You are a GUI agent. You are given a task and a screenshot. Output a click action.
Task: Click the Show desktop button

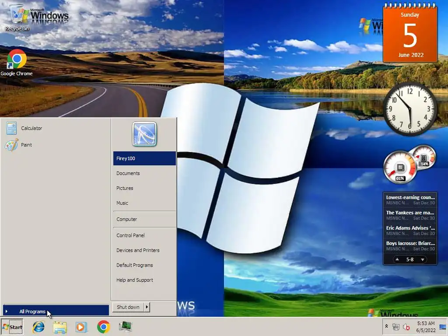(x=443, y=327)
